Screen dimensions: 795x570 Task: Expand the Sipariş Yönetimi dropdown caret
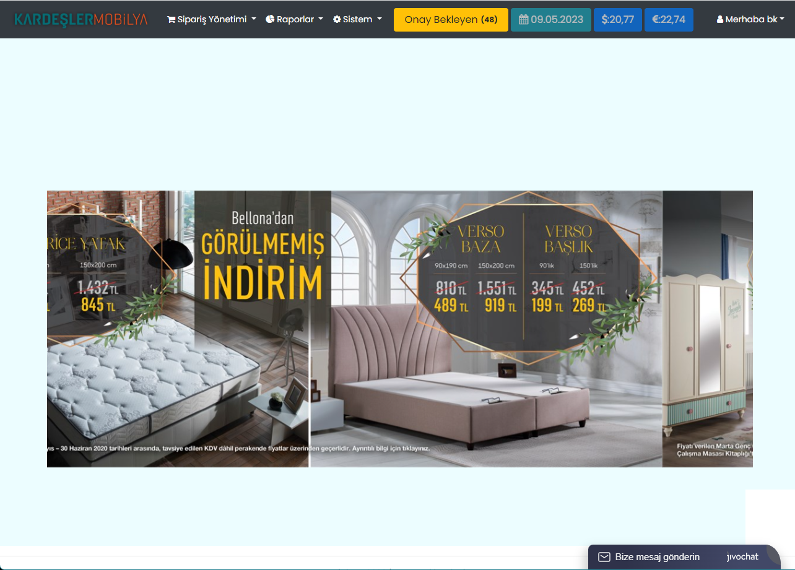pyautogui.click(x=254, y=19)
